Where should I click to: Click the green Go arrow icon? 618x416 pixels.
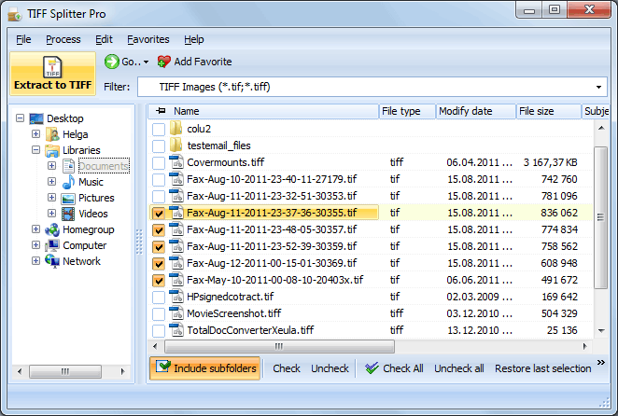pos(111,62)
